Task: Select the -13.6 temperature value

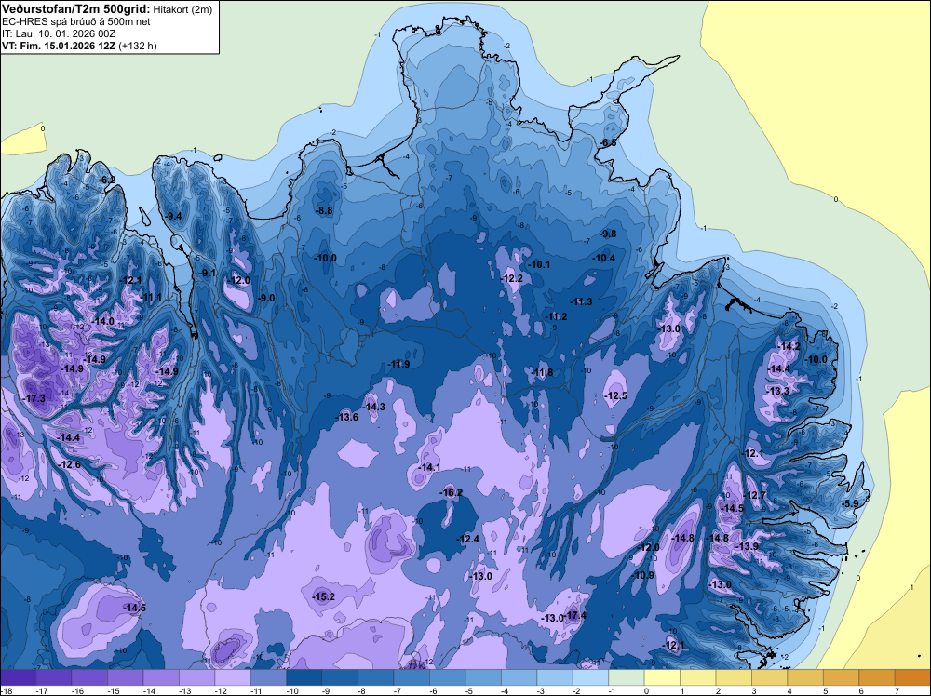Action: 346,417
